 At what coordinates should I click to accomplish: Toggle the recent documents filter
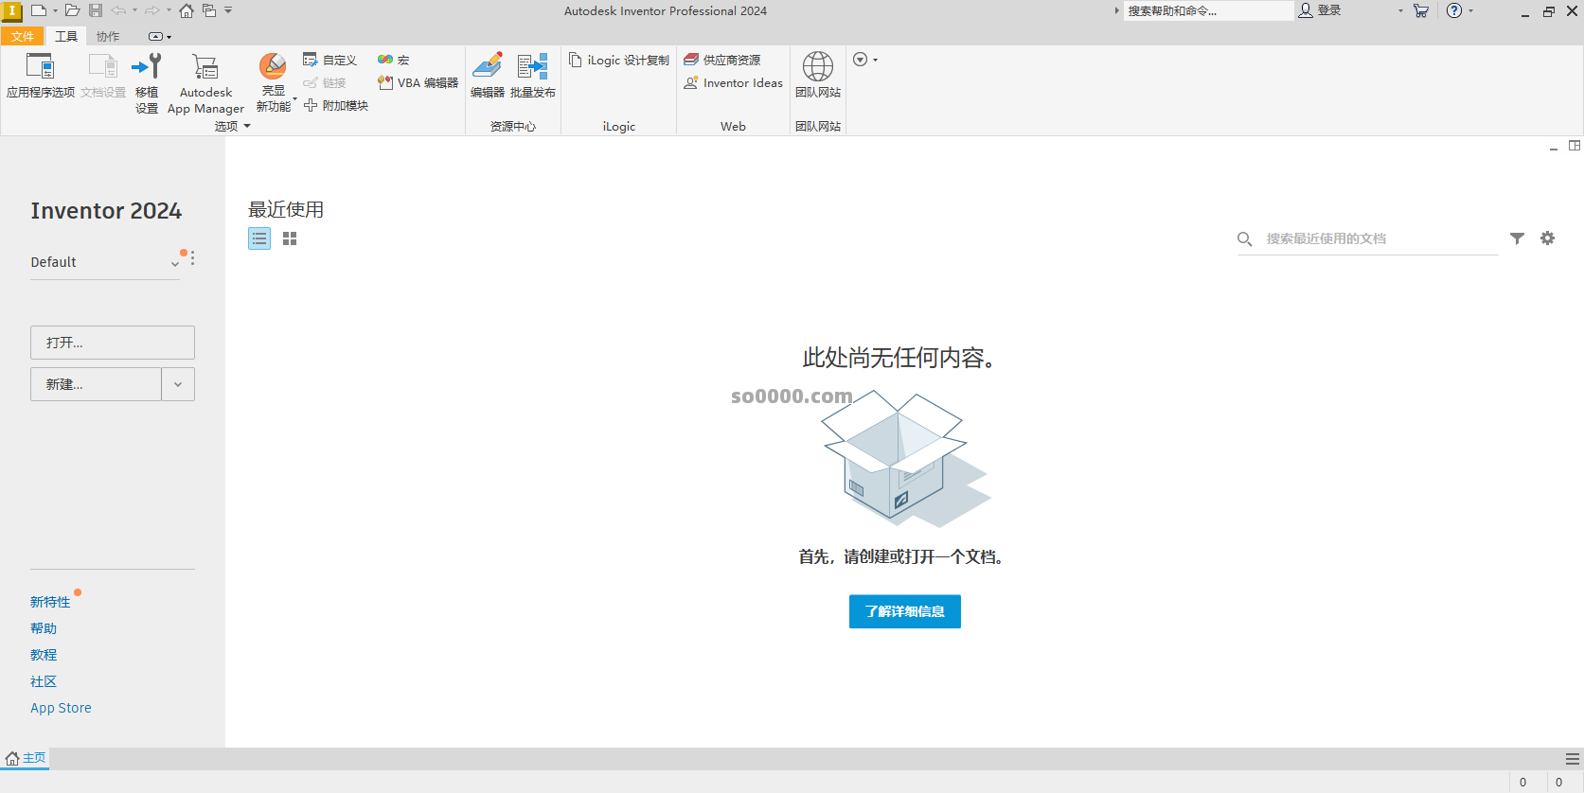1517,238
